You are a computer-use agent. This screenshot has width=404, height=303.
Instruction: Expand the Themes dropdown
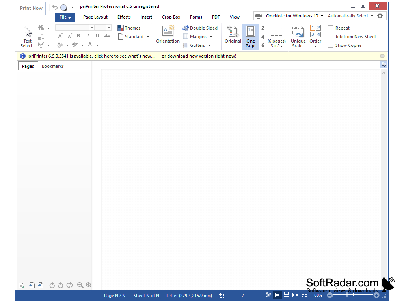(x=145, y=28)
